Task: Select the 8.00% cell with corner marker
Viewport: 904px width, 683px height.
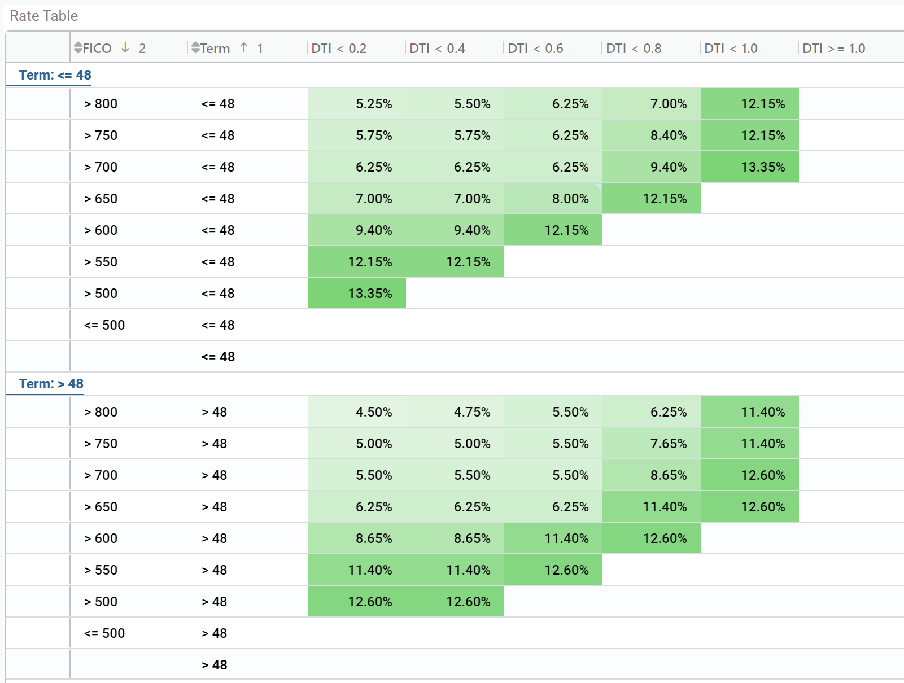Action: point(553,198)
